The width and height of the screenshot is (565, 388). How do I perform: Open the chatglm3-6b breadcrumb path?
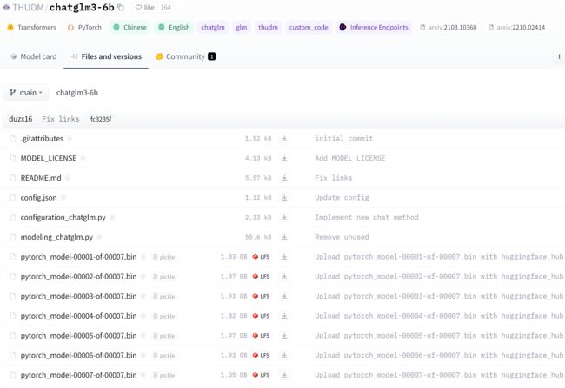pos(76,93)
